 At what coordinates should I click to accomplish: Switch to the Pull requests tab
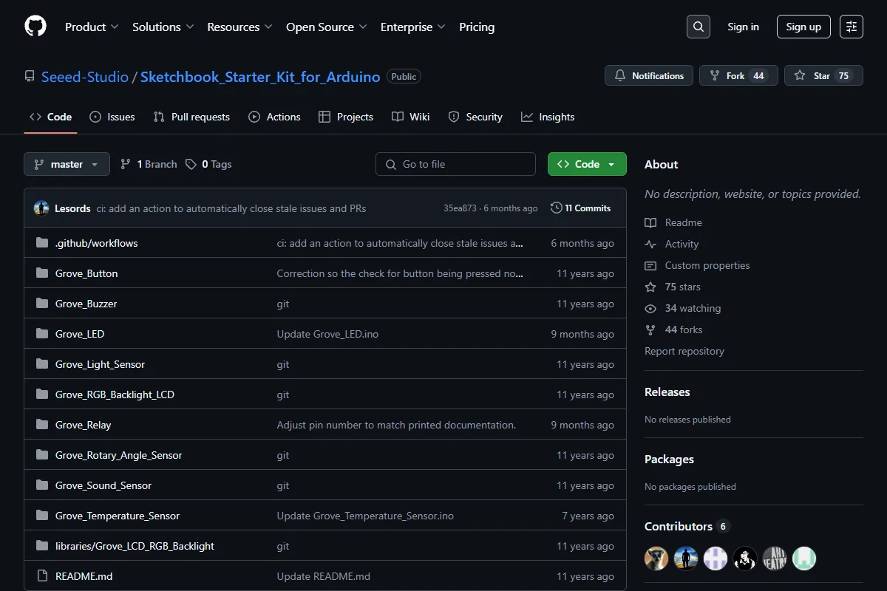[191, 117]
